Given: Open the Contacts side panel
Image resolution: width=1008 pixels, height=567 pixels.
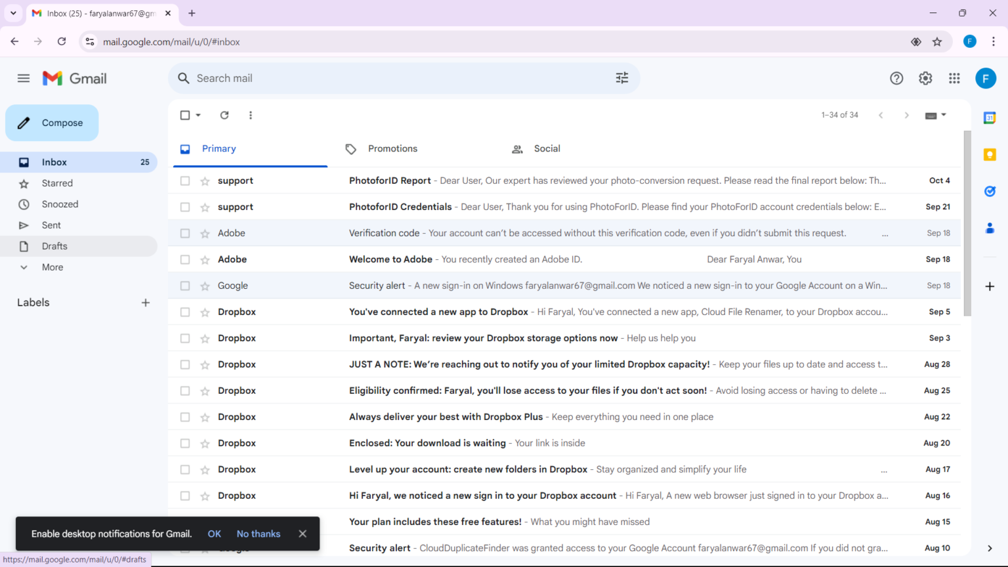Looking at the screenshot, I should coord(990,228).
